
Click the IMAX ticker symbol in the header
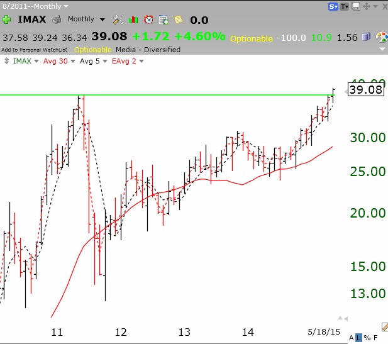tap(31, 19)
